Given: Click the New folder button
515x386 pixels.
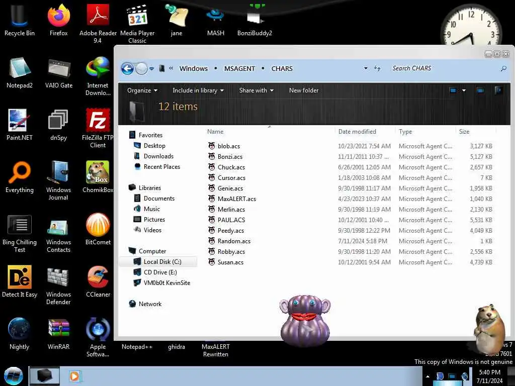Looking at the screenshot, I should click(304, 90).
